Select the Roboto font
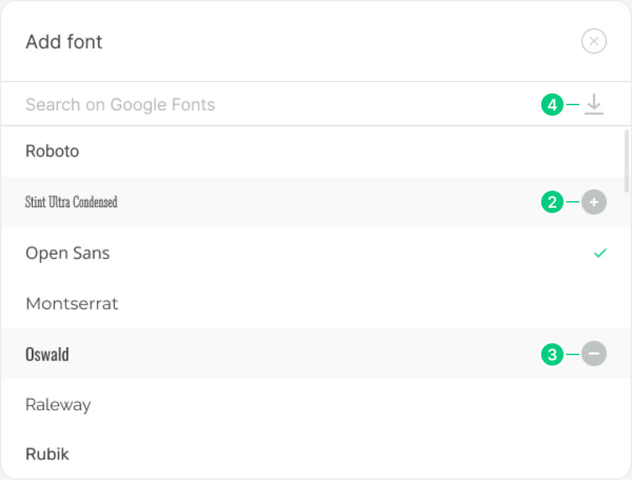 (53, 151)
